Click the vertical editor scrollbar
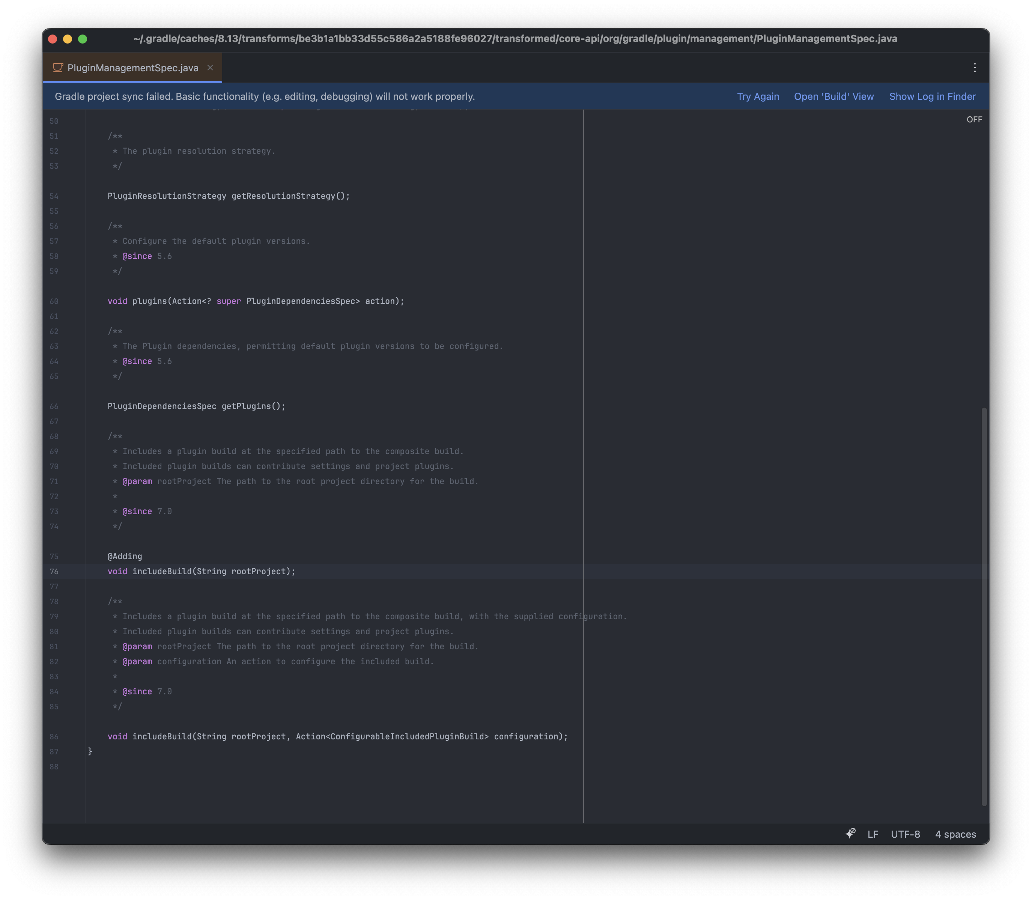 pyautogui.click(x=984, y=607)
